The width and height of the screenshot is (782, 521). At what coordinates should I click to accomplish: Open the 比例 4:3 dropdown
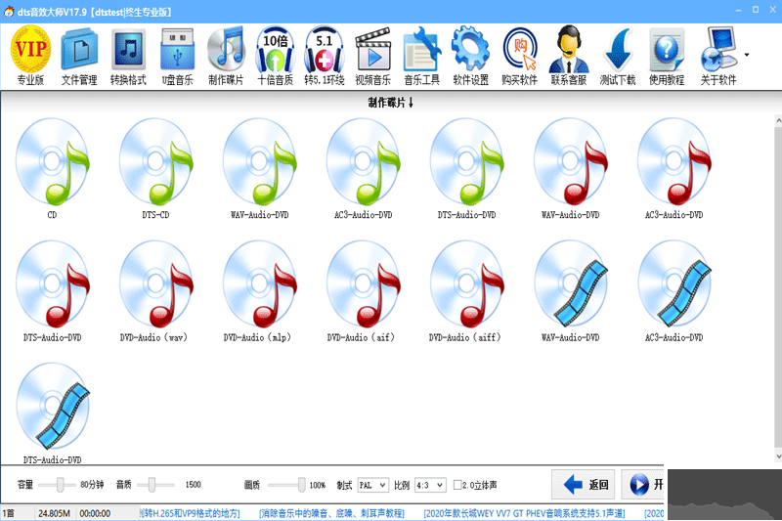430,485
